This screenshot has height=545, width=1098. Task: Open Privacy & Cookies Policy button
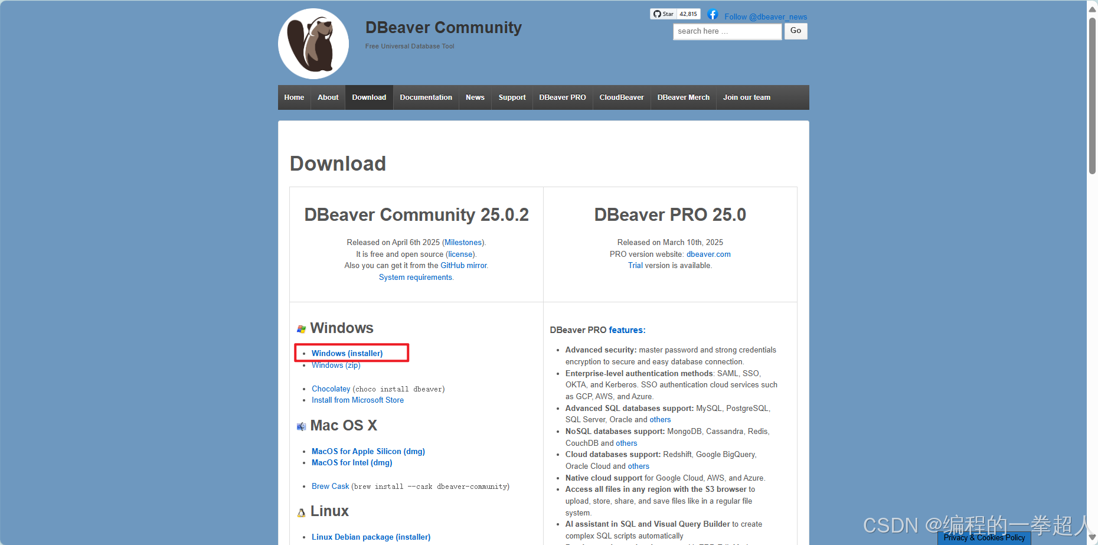coord(984,538)
